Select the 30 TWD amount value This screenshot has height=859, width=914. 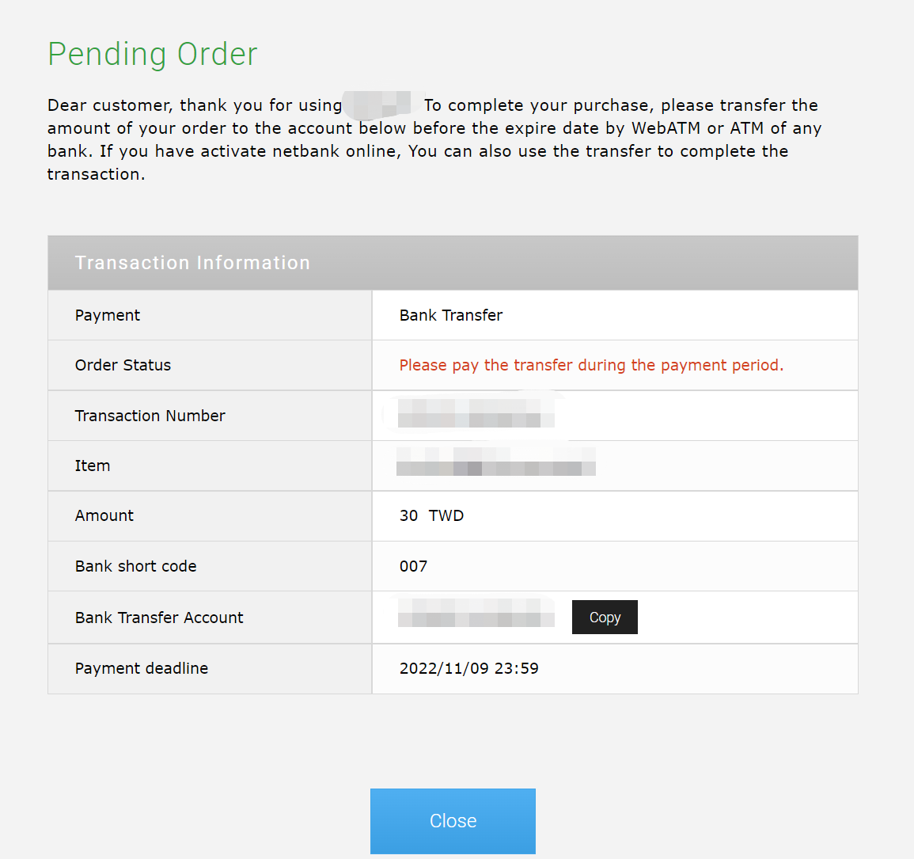click(431, 515)
